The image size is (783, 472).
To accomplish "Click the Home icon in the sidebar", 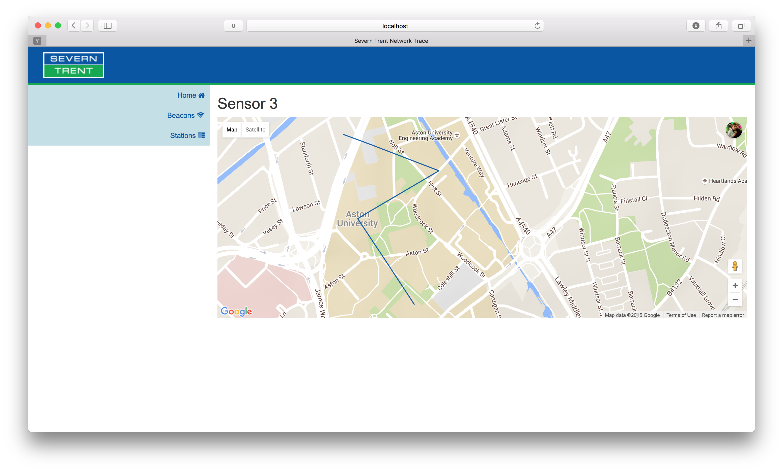I will [202, 95].
